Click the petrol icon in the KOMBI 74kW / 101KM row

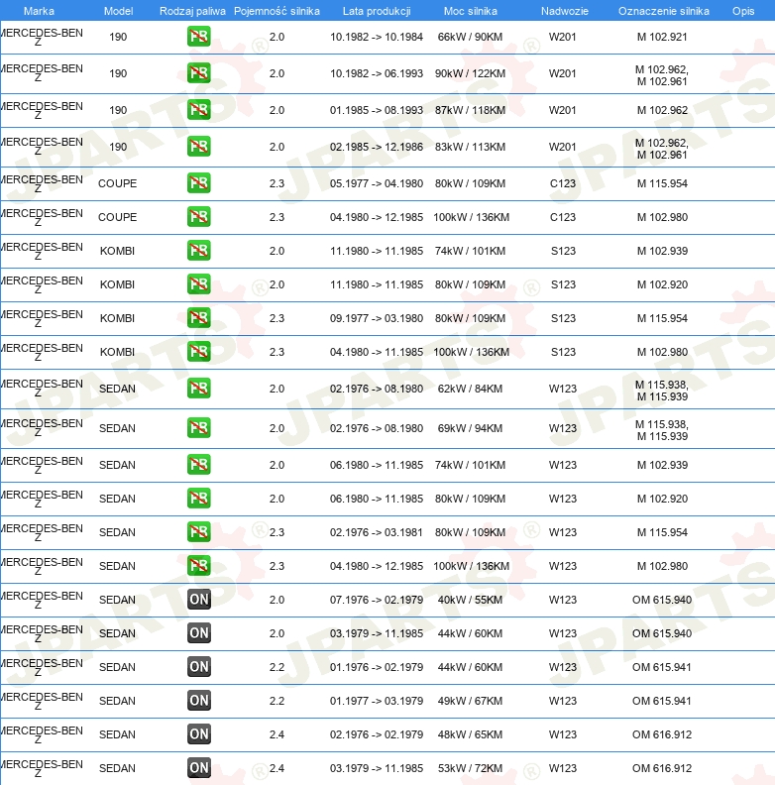(x=199, y=251)
